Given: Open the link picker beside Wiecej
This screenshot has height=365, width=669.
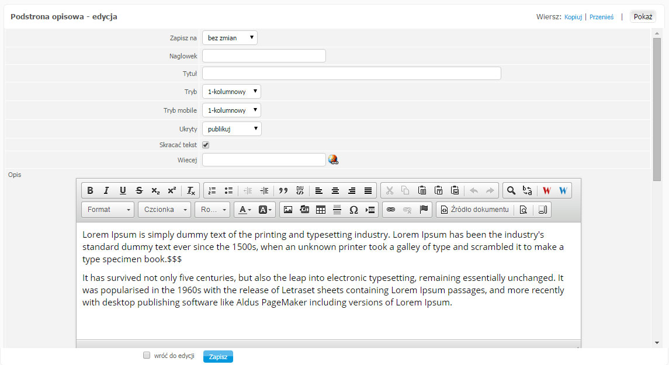Looking at the screenshot, I should point(333,160).
